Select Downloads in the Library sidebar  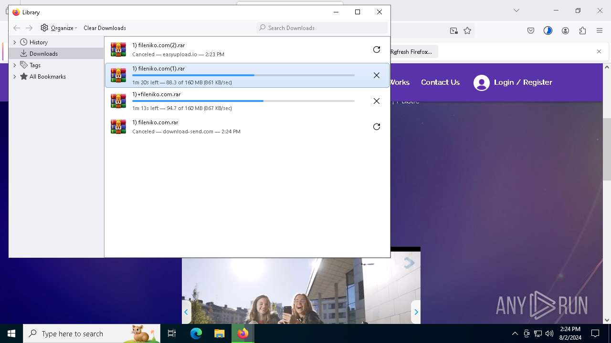click(x=43, y=54)
